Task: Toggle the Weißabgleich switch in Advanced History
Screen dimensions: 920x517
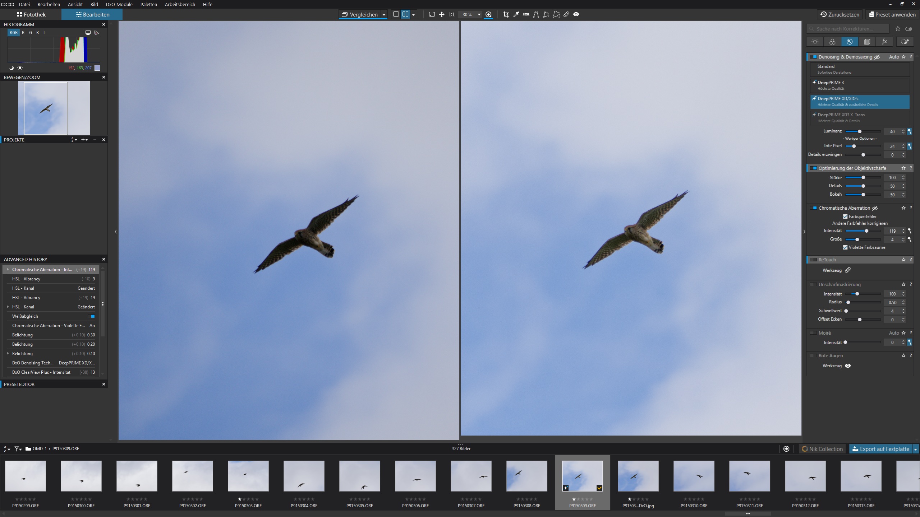Action: coord(91,316)
